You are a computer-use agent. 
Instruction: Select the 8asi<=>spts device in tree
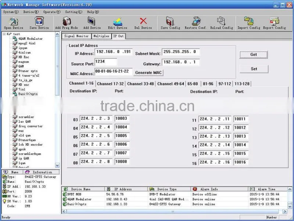[28, 94]
